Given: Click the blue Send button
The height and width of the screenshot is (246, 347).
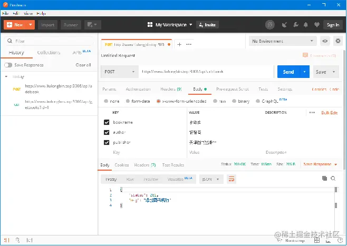Looking at the screenshot, I should [x=288, y=72].
